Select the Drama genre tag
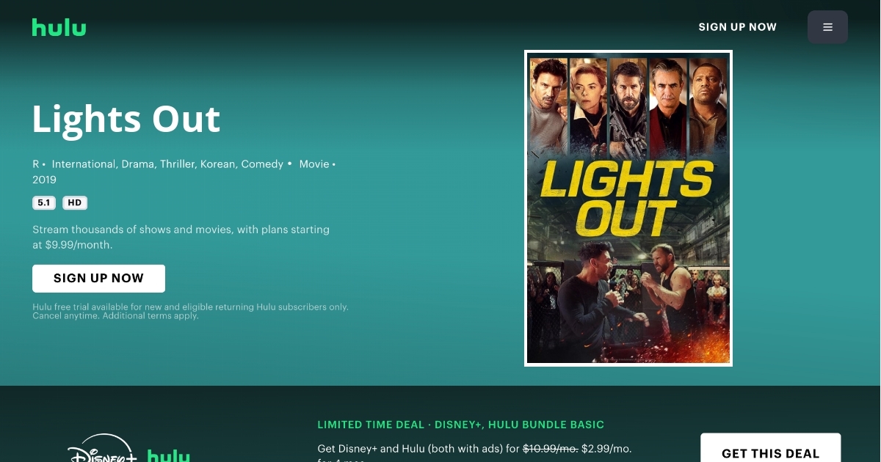Image resolution: width=881 pixels, height=462 pixels. tap(139, 164)
